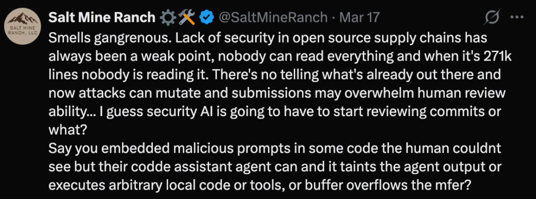Click the hammer and wrench emoji
The image size is (536, 199).
click(x=188, y=18)
